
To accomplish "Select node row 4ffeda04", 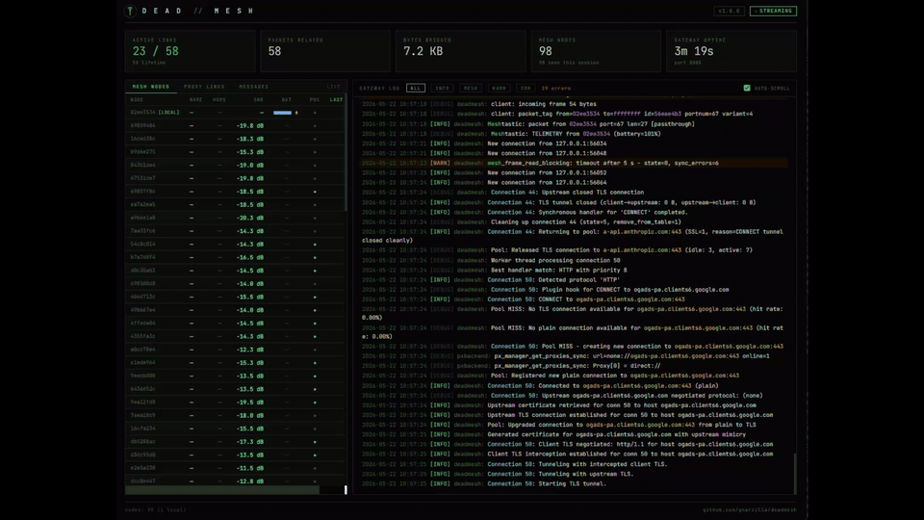I will pyautogui.click(x=235, y=324).
